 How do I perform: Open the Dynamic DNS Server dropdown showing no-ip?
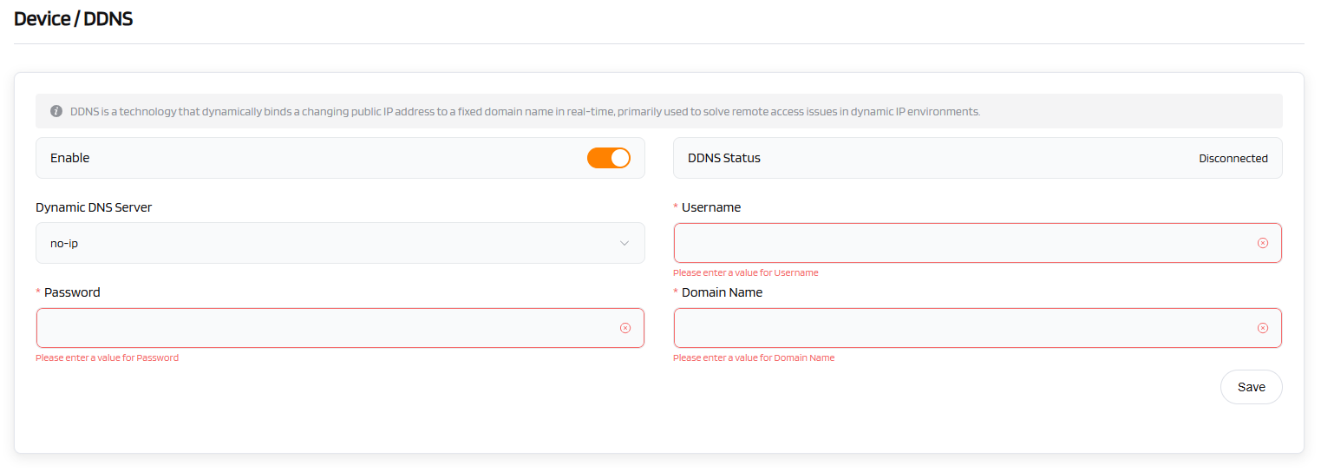click(x=330, y=243)
